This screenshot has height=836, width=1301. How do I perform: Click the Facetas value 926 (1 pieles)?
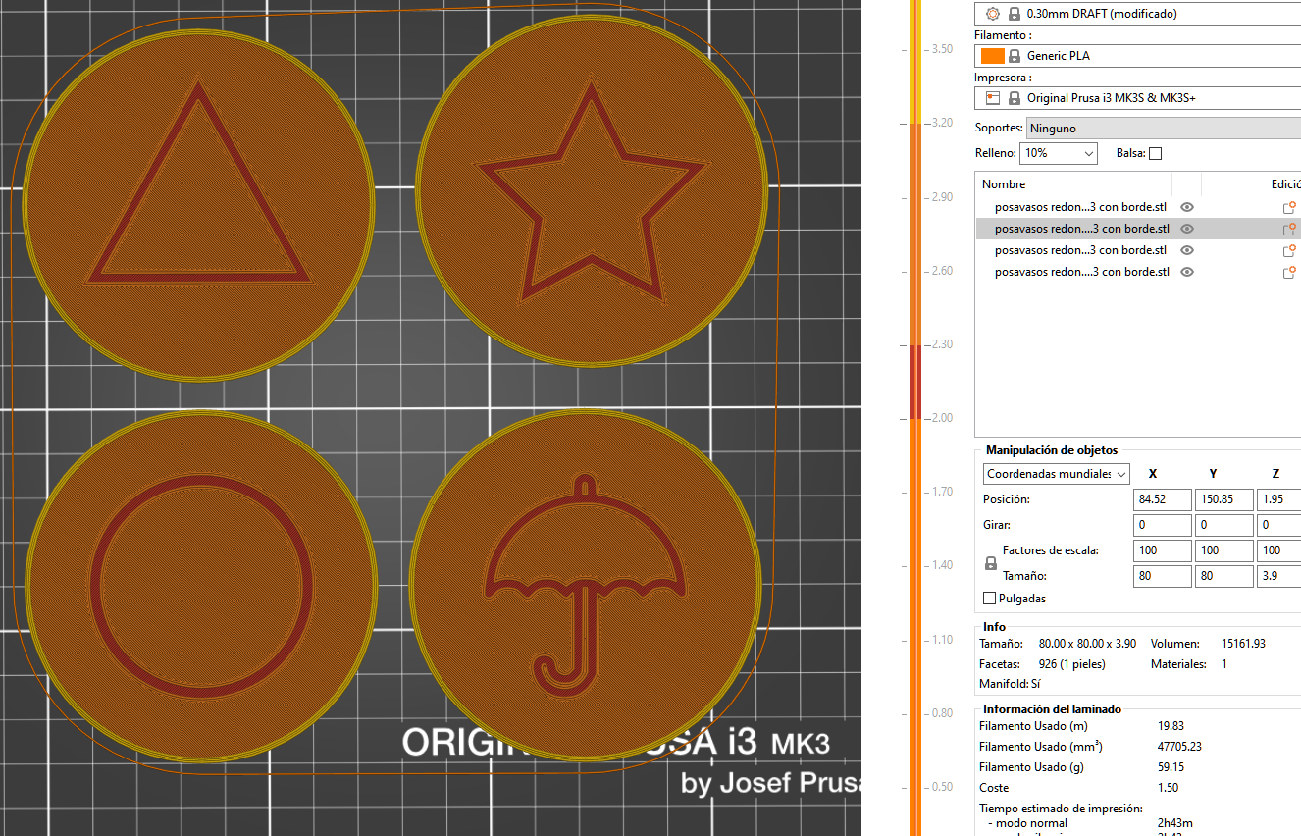point(1071,664)
